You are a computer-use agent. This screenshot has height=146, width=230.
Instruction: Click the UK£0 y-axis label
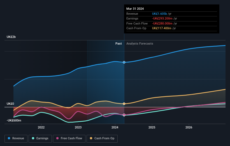10,104
